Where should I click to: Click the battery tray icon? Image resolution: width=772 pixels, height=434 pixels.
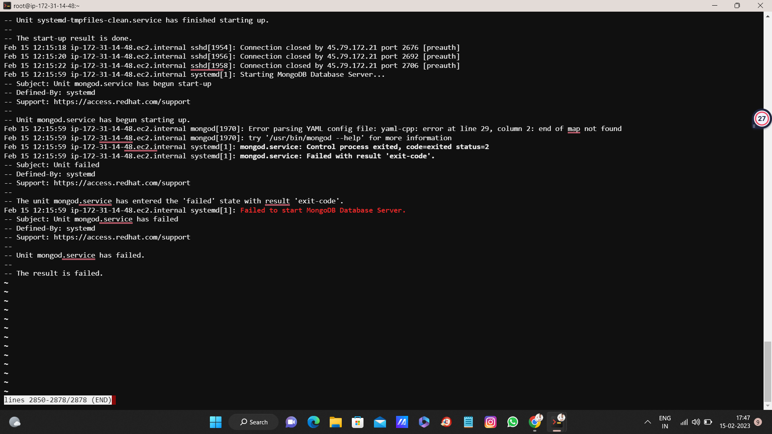[708, 422]
